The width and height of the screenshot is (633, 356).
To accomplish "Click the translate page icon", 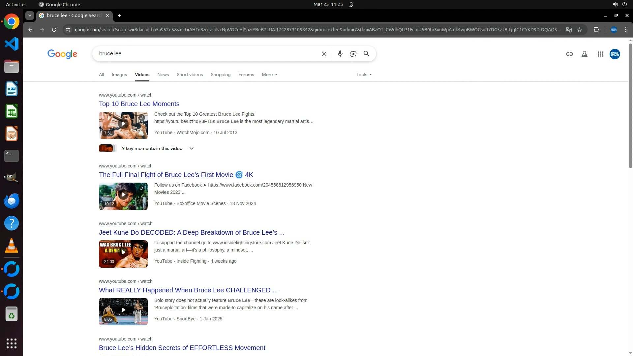I will click(x=569, y=30).
